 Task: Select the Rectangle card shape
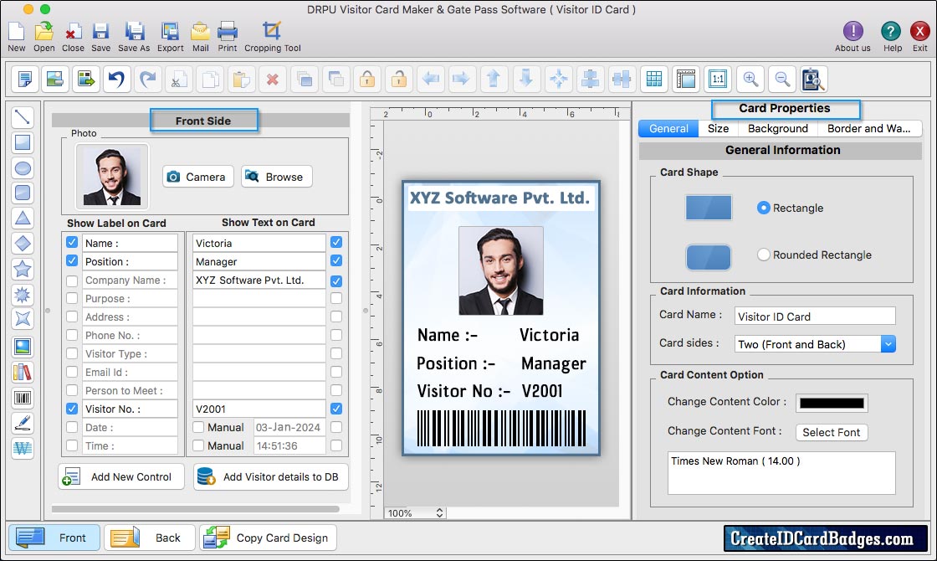tap(763, 208)
